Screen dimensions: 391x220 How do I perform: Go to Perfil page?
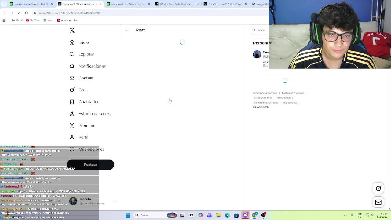point(79,137)
